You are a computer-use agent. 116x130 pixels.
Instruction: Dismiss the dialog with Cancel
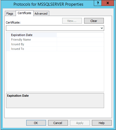(x=58, y=123)
